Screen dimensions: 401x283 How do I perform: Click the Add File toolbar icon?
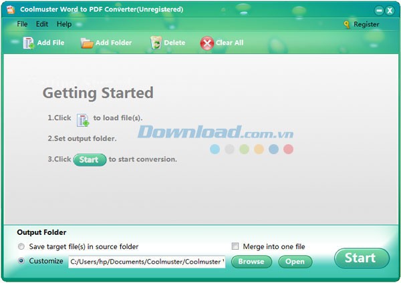29,43
